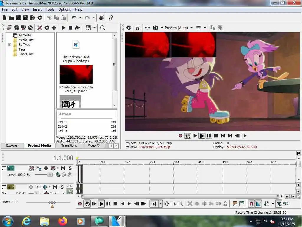Search media bins with magnifier icon
The height and width of the screenshot is (227, 302).
point(102,28)
